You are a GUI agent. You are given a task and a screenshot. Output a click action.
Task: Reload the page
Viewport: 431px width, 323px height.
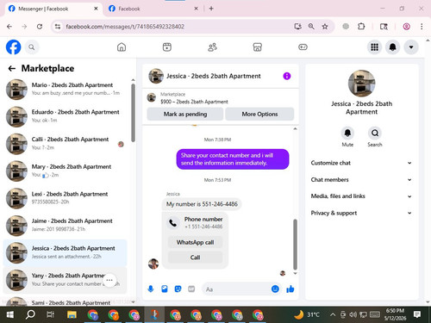coord(40,27)
